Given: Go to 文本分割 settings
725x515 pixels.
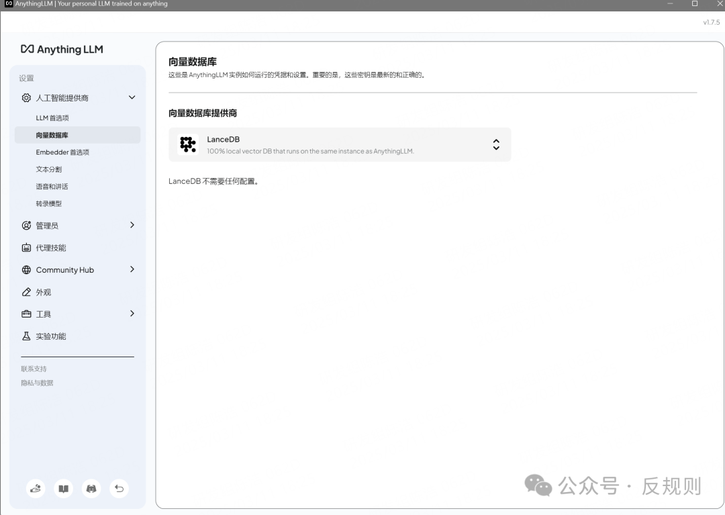Looking at the screenshot, I should coord(48,169).
